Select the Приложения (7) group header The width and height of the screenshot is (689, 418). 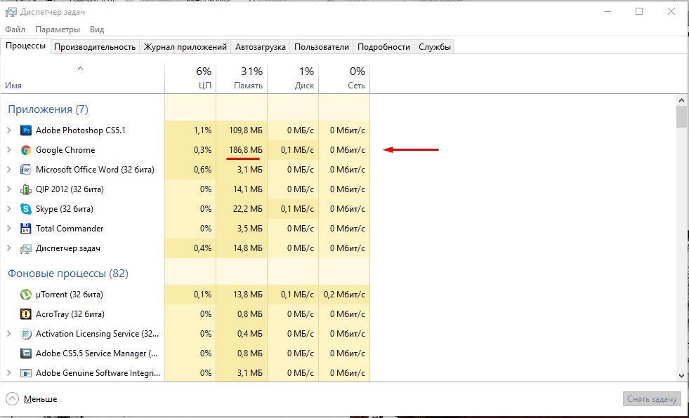click(48, 109)
